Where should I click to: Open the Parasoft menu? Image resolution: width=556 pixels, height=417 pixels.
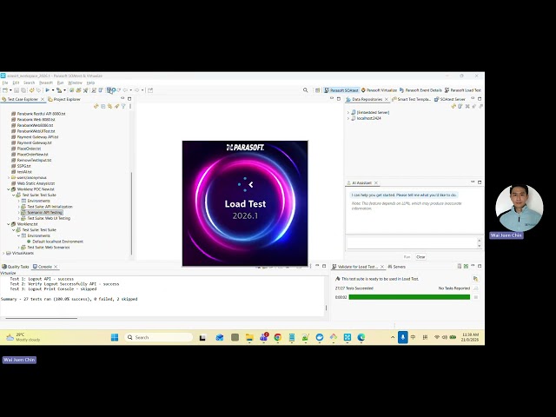[x=46, y=83]
